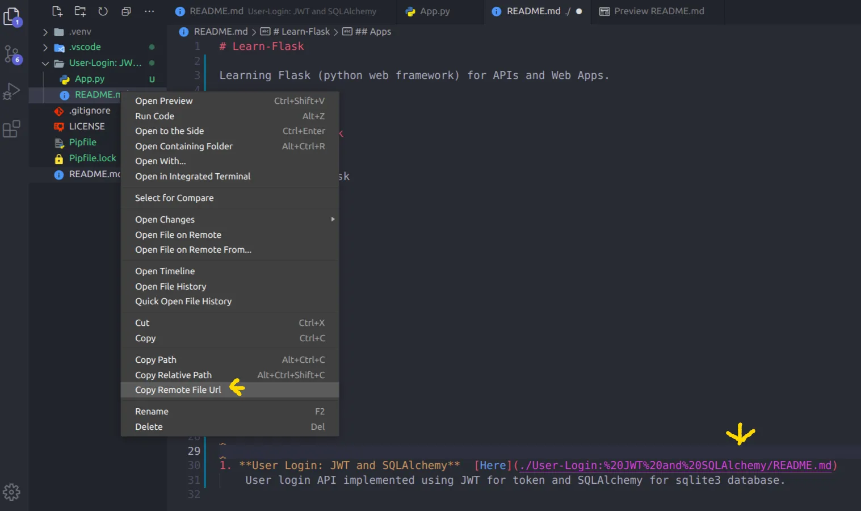Viewport: 861px width, 511px height.
Task: Open the Manage settings gear
Action: tap(11, 492)
